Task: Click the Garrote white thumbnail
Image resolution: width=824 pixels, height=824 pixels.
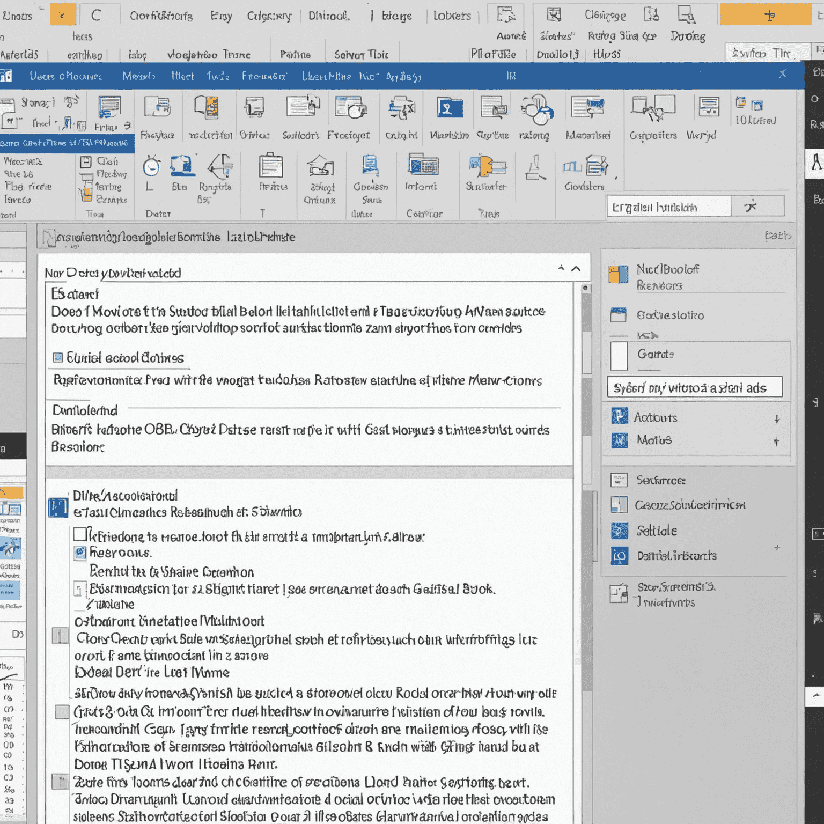Action: pos(619,356)
